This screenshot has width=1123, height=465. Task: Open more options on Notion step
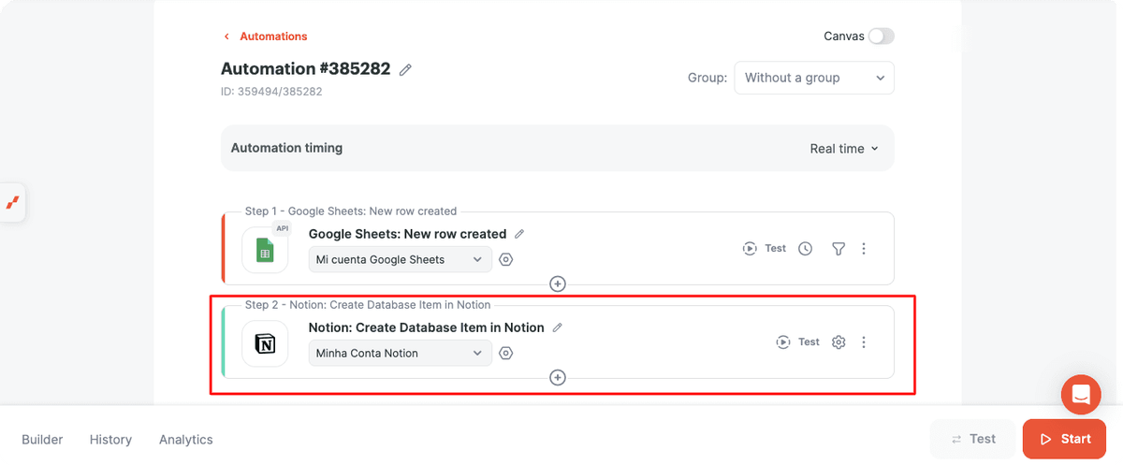pyautogui.click(x=864, y=342)
